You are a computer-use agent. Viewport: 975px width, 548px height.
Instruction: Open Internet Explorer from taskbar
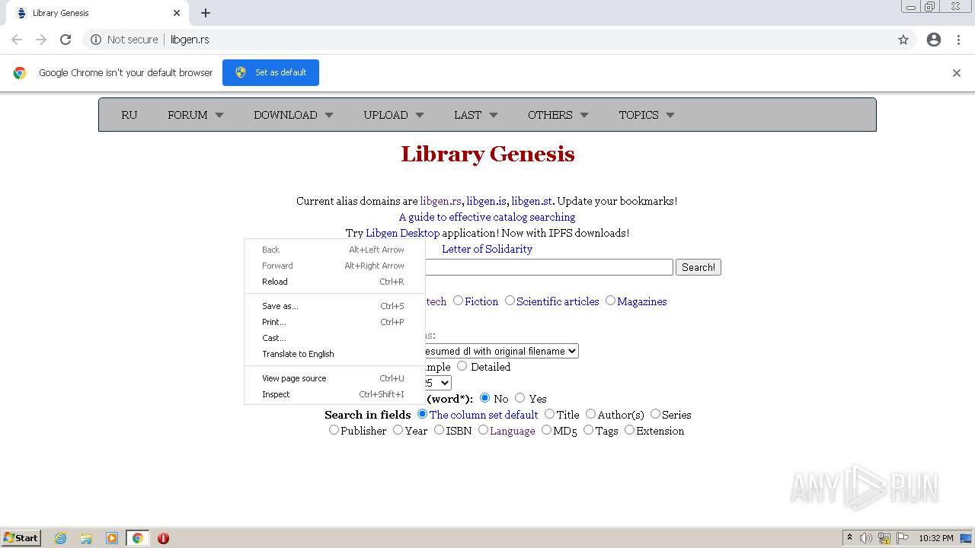coord(60,538)
